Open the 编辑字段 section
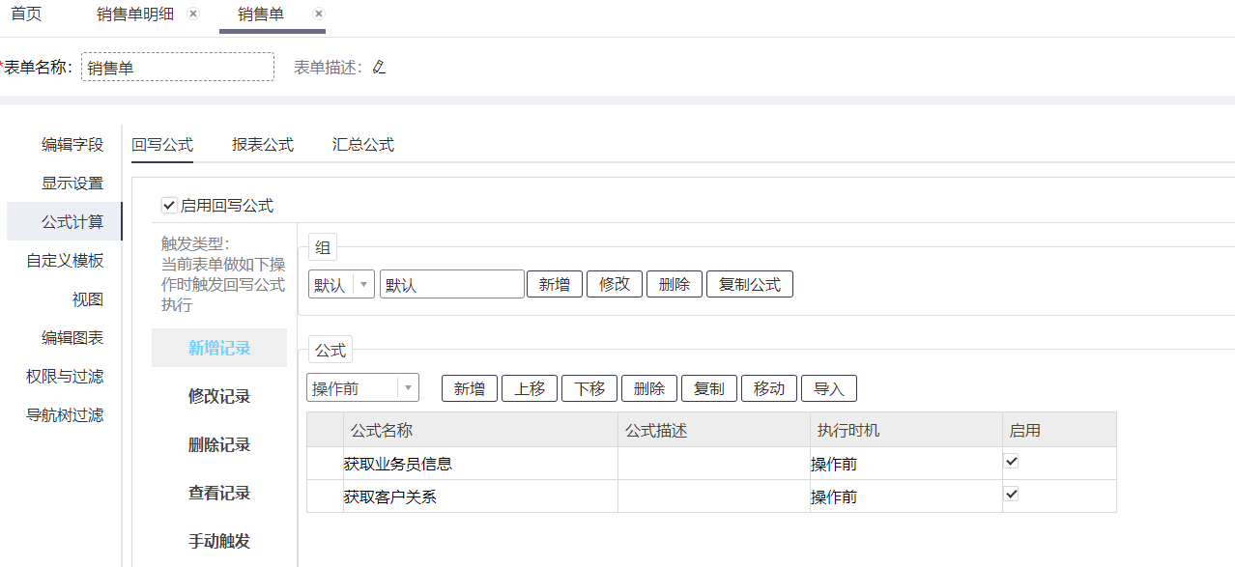Screen dimensions: 1235x567 [x=72, y=144]
